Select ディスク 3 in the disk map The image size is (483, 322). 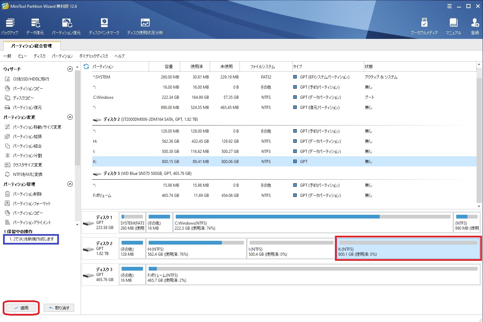pos(100,275)
